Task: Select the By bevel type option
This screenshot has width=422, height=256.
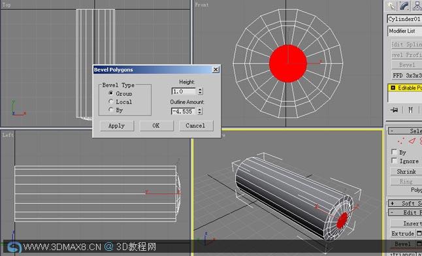Action: coord(111,110)
